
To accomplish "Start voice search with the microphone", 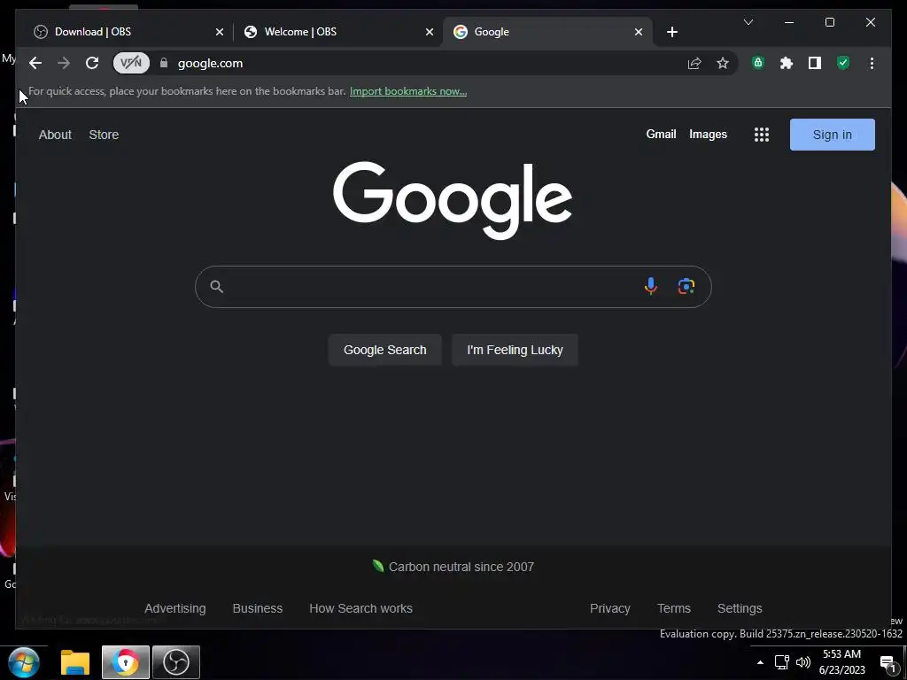I will click(651, 286).
